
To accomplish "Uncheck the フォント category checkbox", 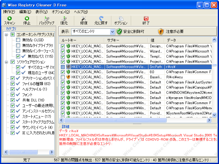I will pyautogui.click(x=12, y=94).
